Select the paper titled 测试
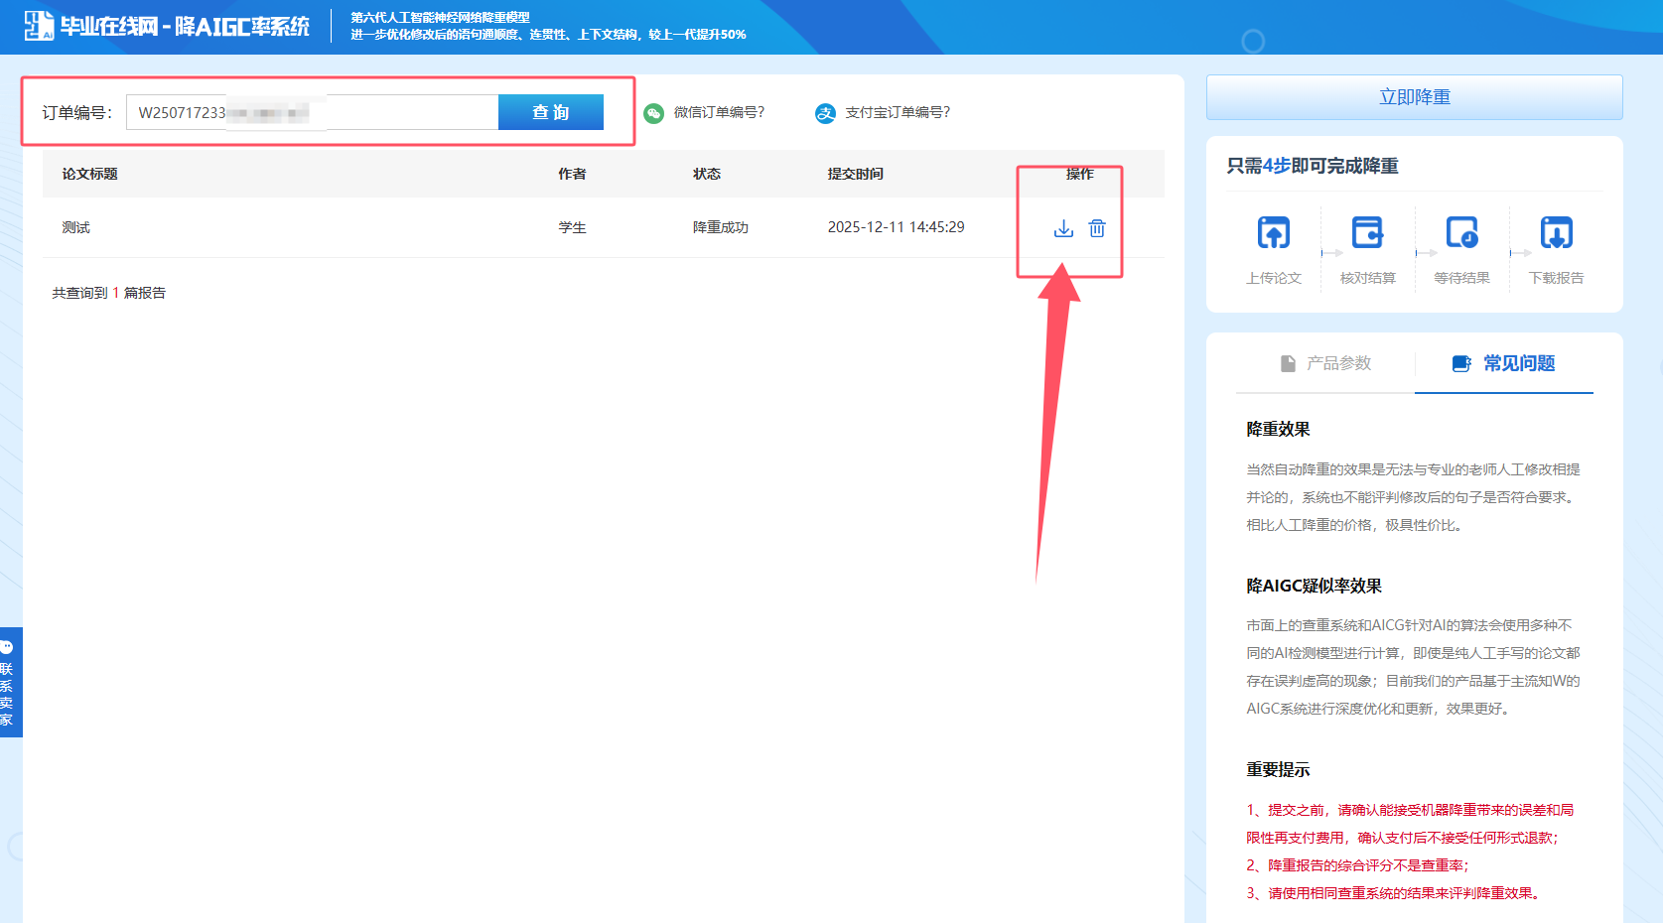1663x923 pixels. [x=75, y=227]
